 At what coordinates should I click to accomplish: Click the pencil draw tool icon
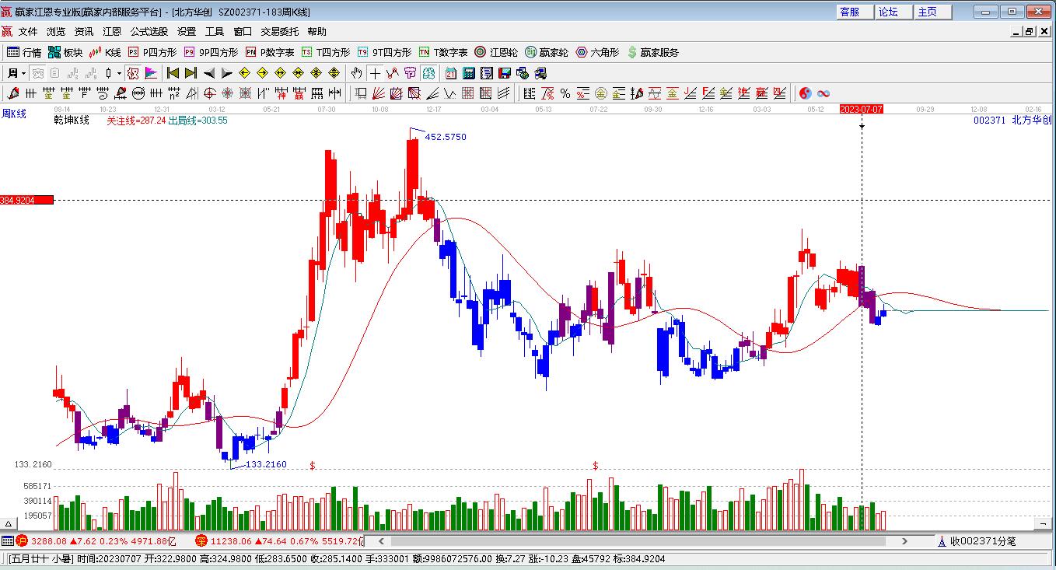pos(13,93)
